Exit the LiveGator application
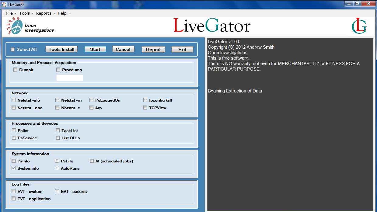 [x=182, y=50]
